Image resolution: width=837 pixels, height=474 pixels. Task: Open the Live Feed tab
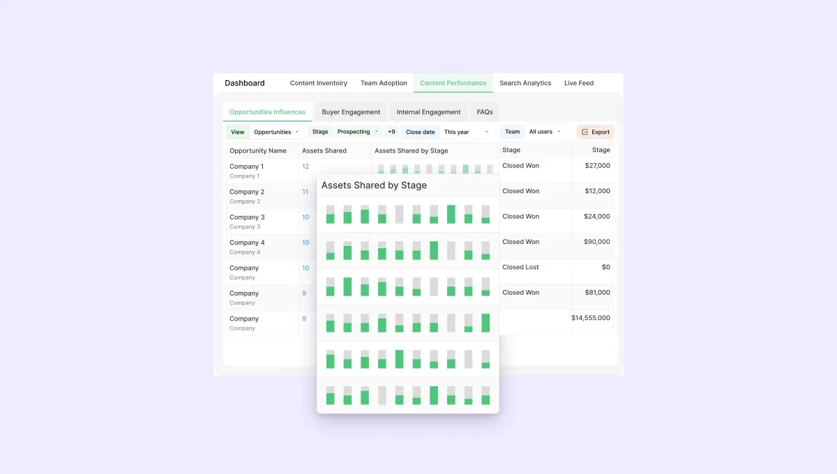(579, 83)
